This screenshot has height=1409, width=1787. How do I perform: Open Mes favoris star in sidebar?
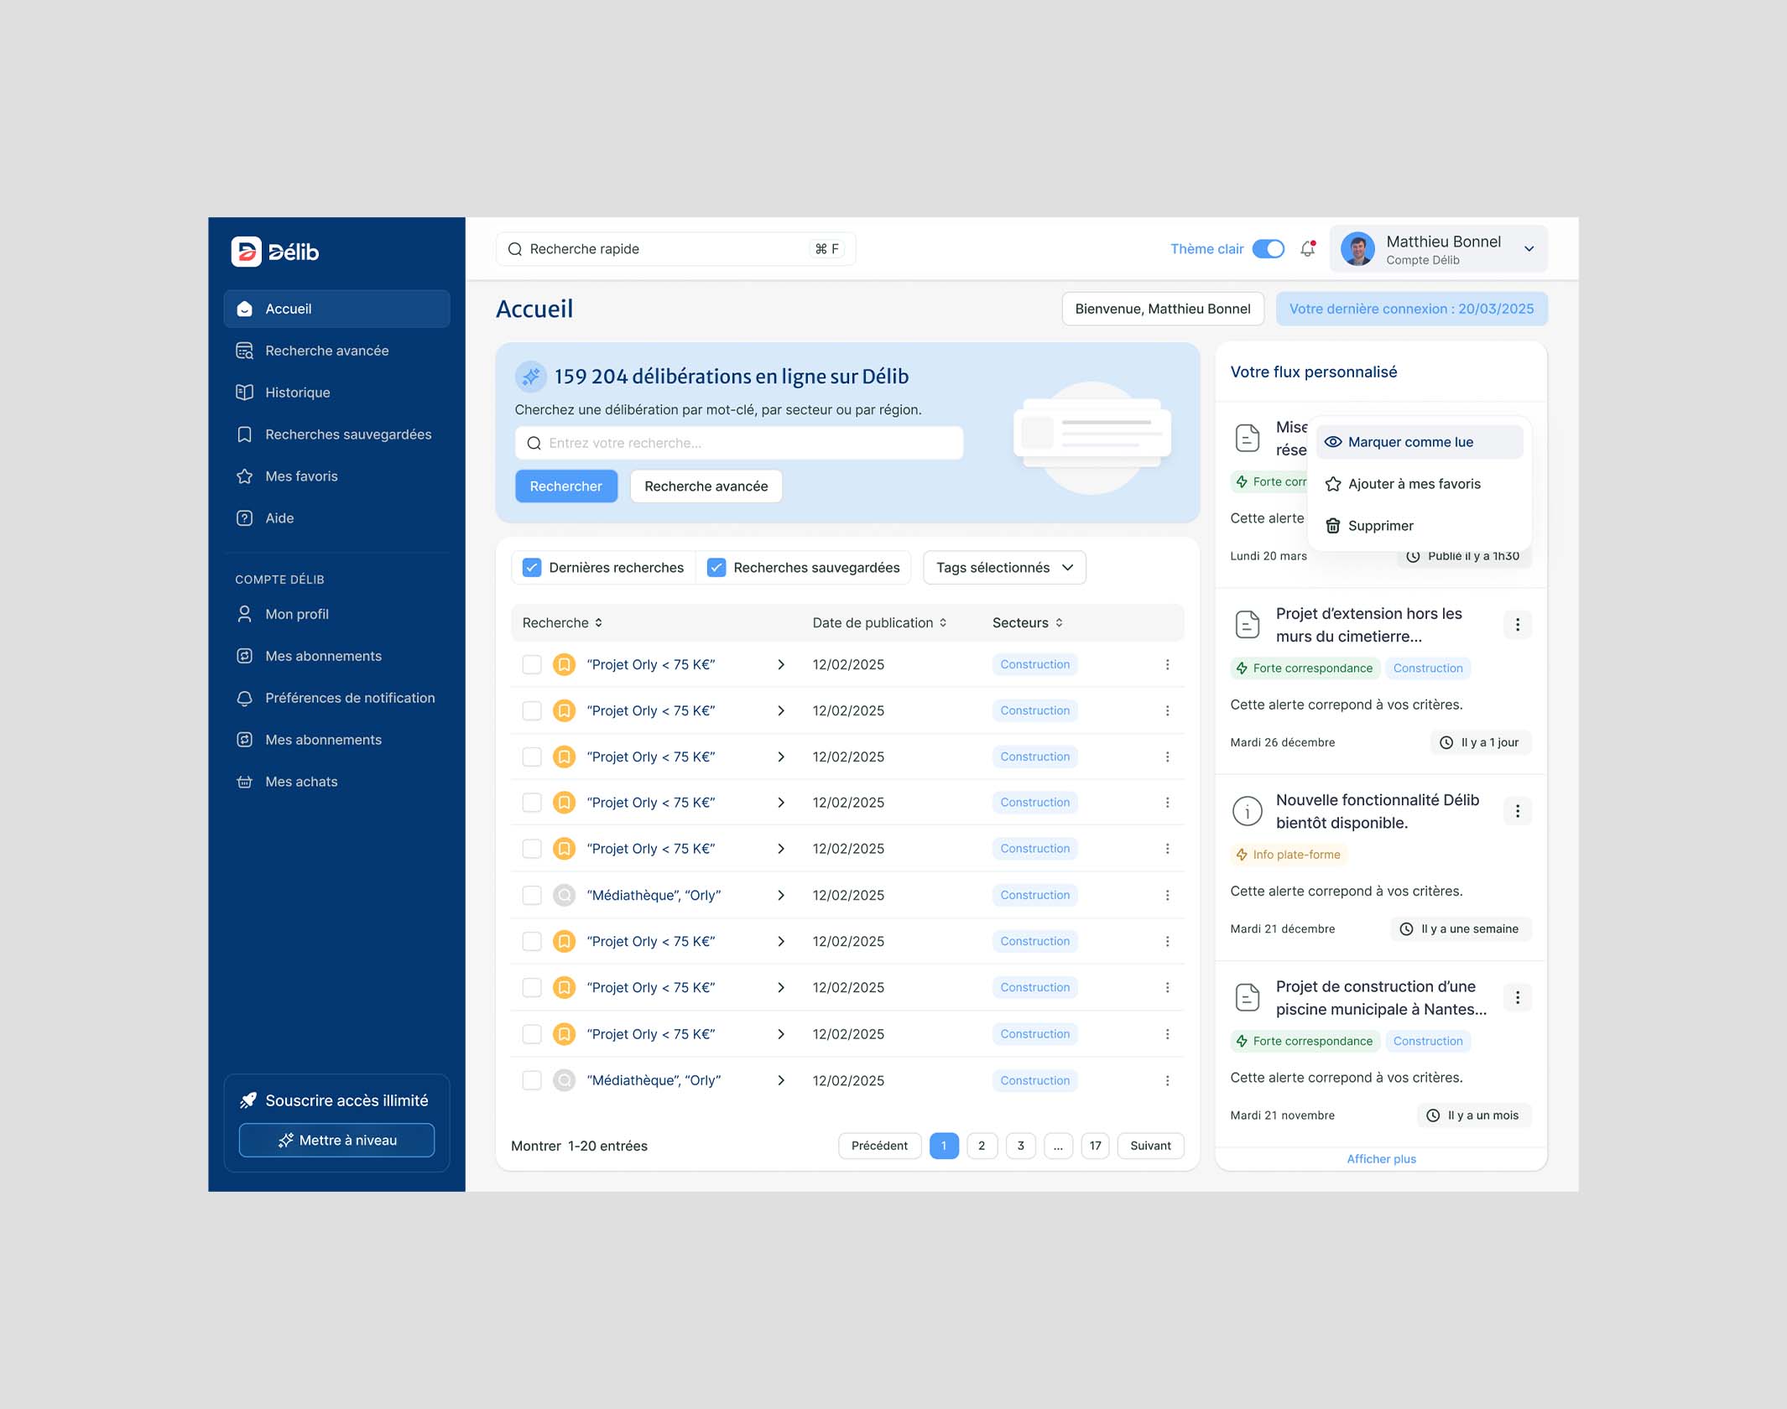(245, 476)
